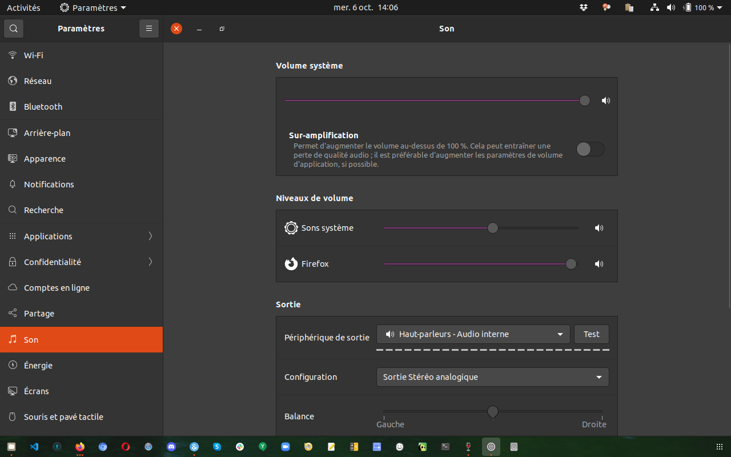
Task: Select Énergie in the settings sidebar
Action: (81, 366)
